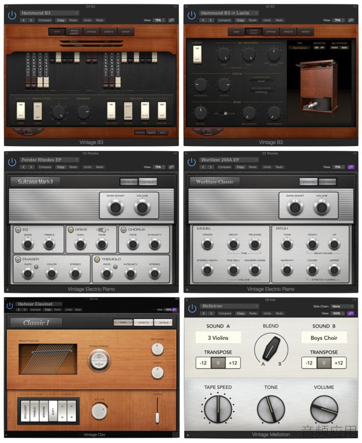This screenshot has width=362, height=443.
Task: Switch to Effects tab in Wurlitzer window
Action: [309, 182]
